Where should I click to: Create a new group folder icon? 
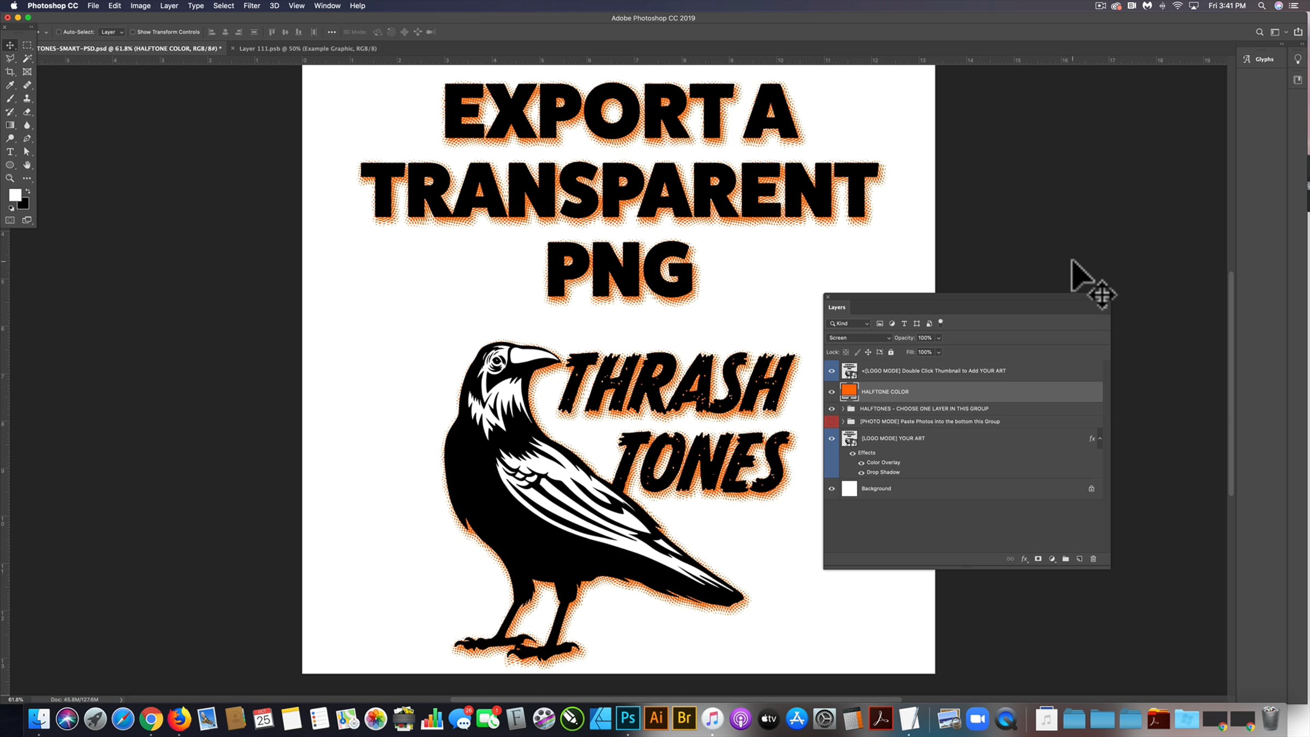[1065, 559]
